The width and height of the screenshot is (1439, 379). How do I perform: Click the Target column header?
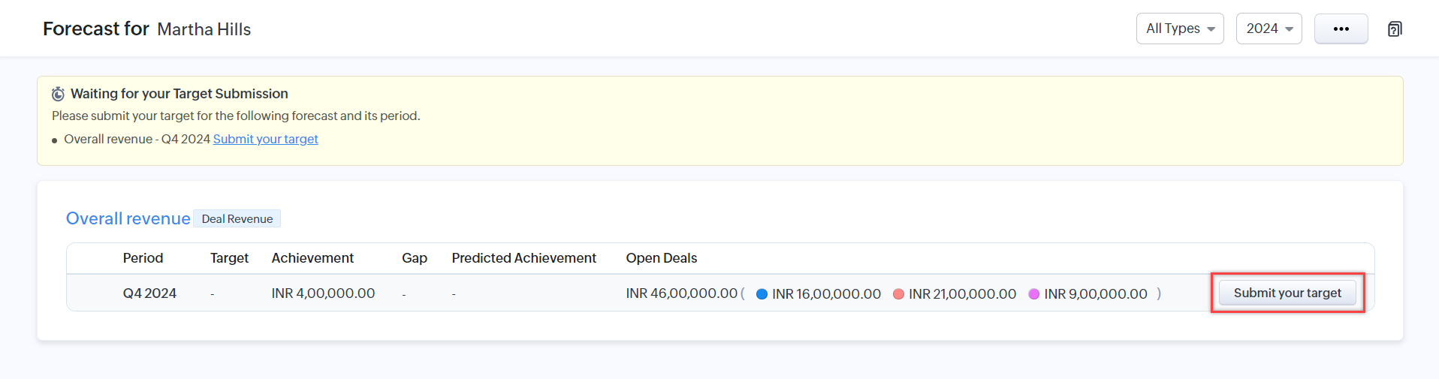point(229,258)
